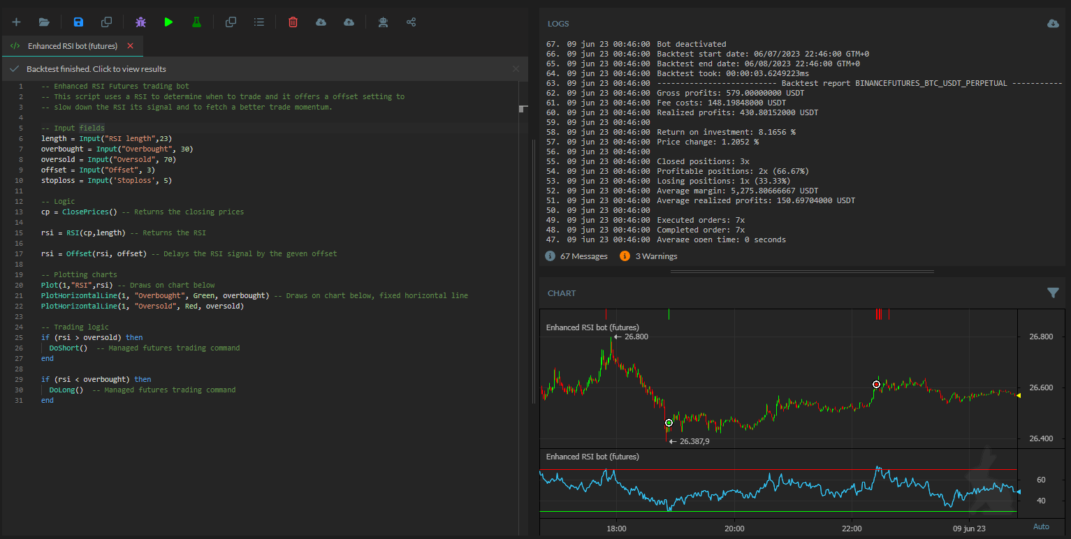Image resolution: width=1071 pixels, height=539 pixels.
Task: Share the script using the share icon
Action: click(411, 22)
